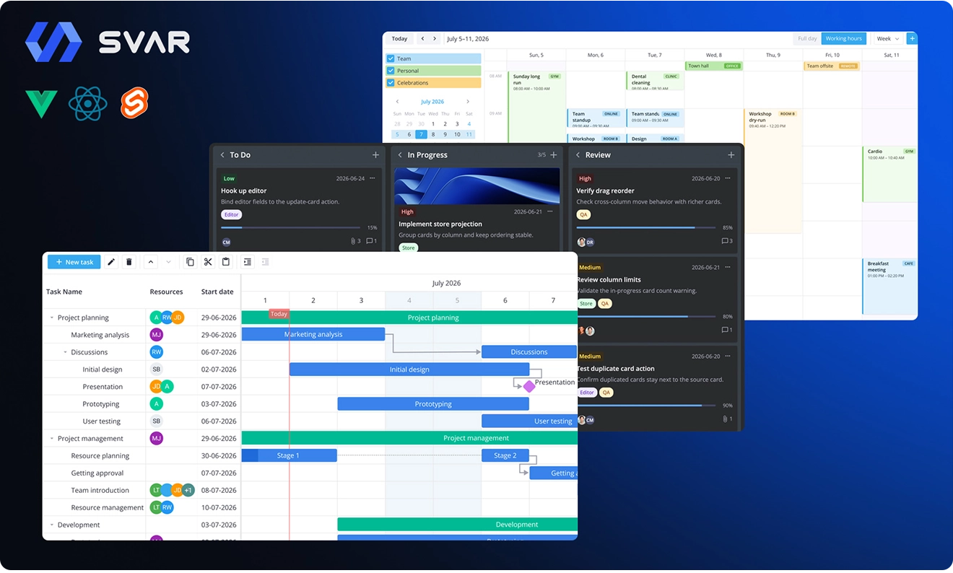Image resolution: width=953 pixels, height=573 pixels.
Task: Click the clipboard paste icon in Gantt toolbar
Action: click(226, 262)
